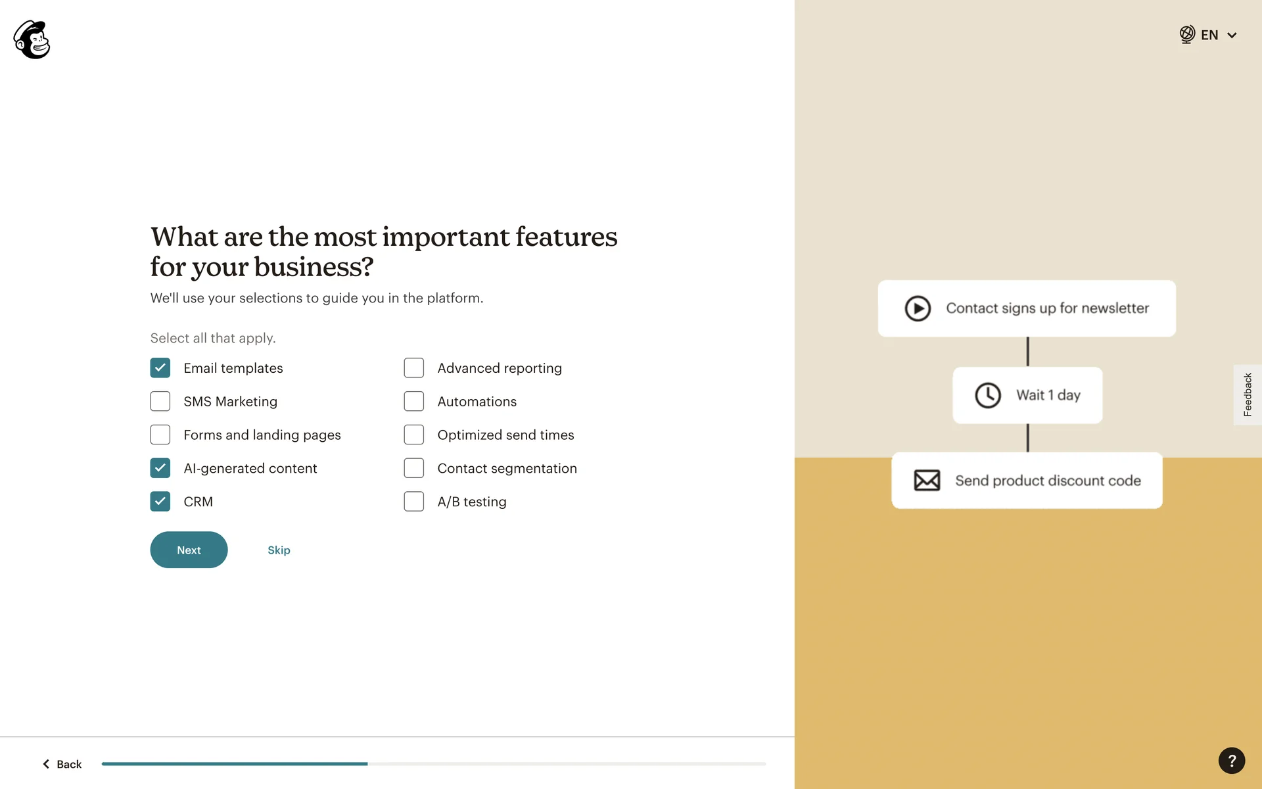Viewport: 1262px width, 789px height.
Task: Open the question mark help button
Action: (1231, 761)
